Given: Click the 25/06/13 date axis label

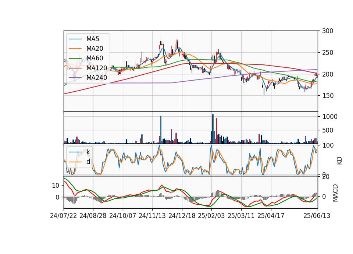Looking at the screenshot, I should point(317,216).
